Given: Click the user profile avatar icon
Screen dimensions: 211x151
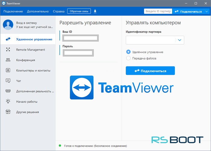Looking at the screenshot, I should tap(8, 25).
